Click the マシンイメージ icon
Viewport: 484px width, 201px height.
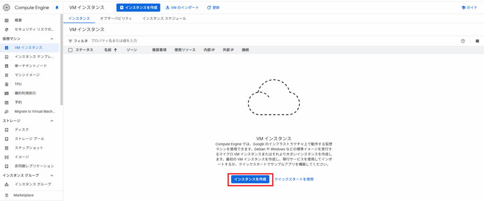[x=7, y=75]
